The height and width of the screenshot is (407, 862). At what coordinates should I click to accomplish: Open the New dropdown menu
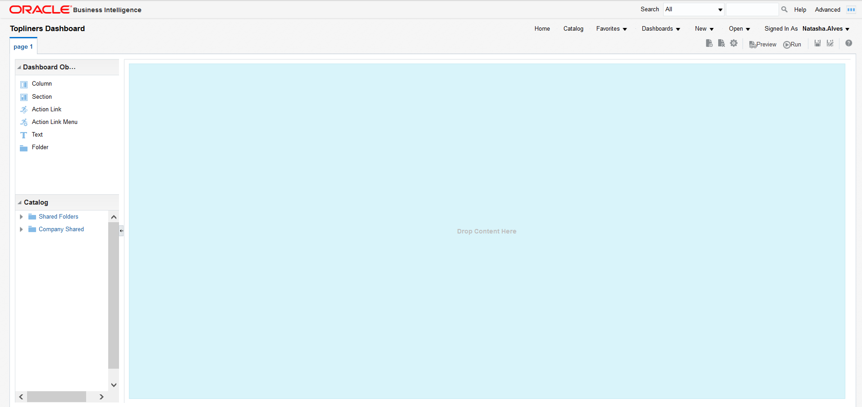click(x=704, y=29)
